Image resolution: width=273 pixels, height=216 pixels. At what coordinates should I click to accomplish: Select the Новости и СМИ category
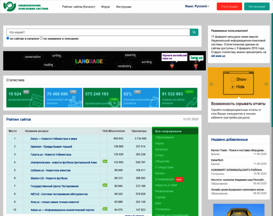(x=166, y=185)
